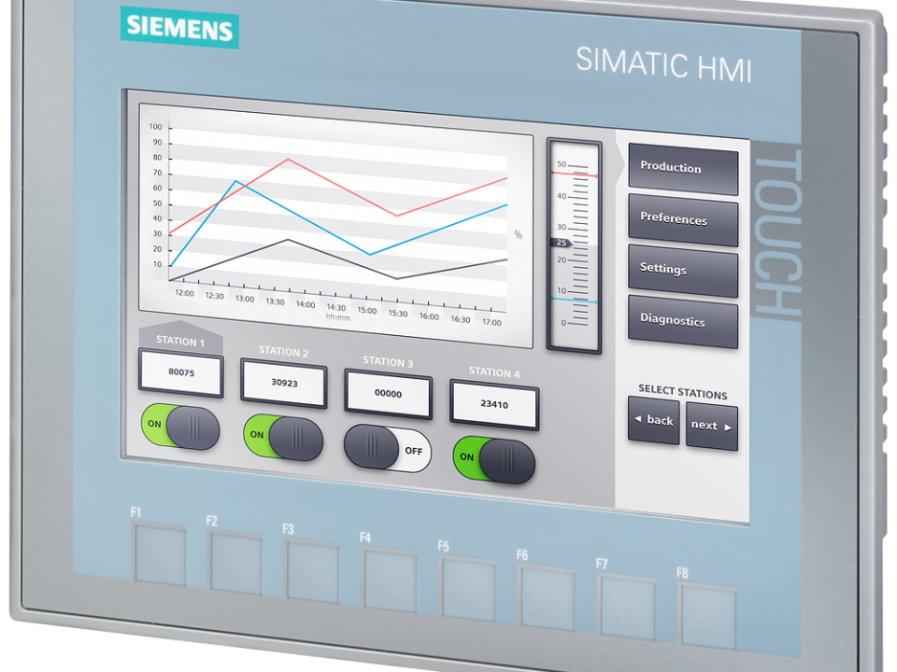Select the Station 3 value field 00000
This screenshot has height=672, width=897.
[x=388, y=394]
